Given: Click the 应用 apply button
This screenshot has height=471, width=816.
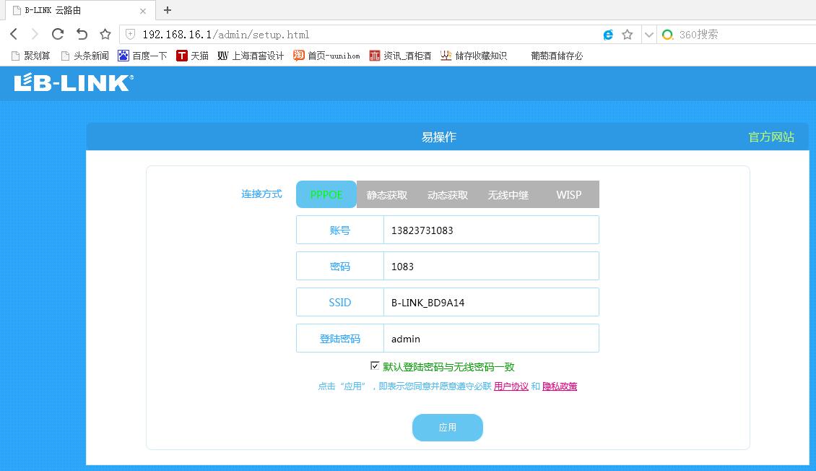Looking at the screenshot, I should (x=448, y=427).
